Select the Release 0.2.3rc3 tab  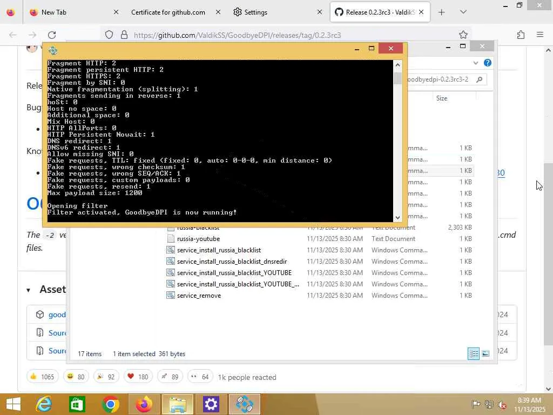point(380,12)
